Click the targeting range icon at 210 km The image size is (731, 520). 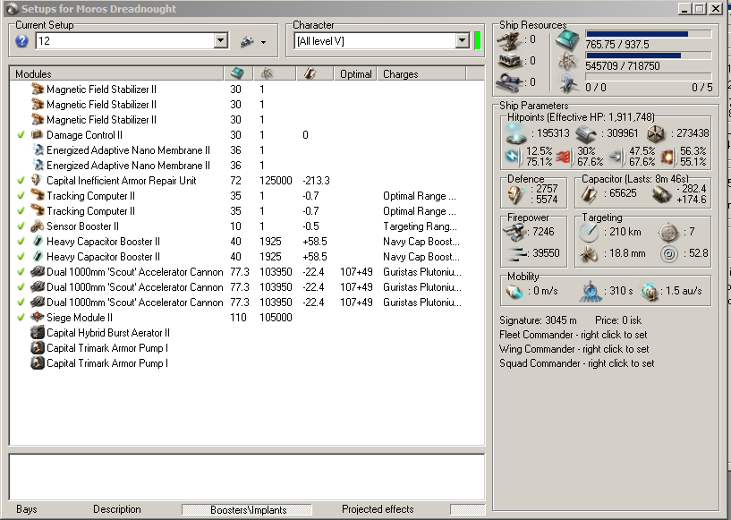589,232
